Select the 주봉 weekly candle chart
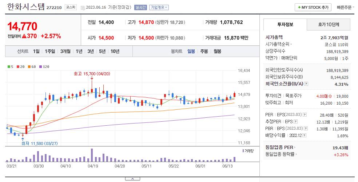The width and height of the screenshot is (358, 182). pos(204,51)
